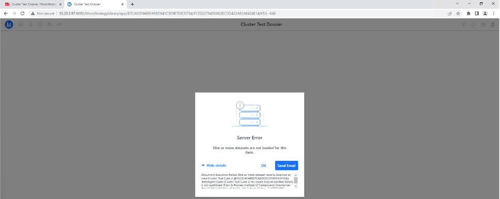Click Send Email button
This screenshot has width=500, height=199.
pos(286,165)
